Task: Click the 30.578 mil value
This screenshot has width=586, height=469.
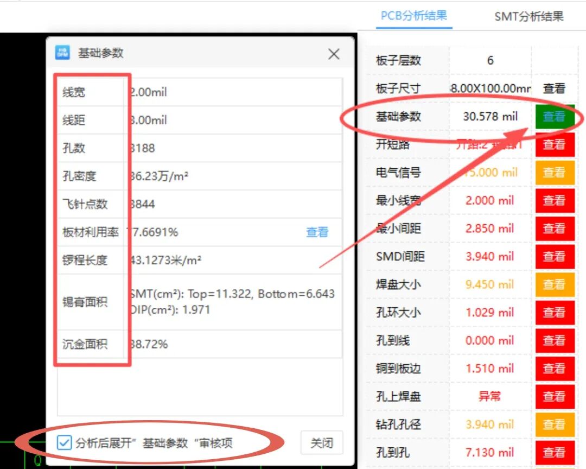Action: [x=491, y=116]
